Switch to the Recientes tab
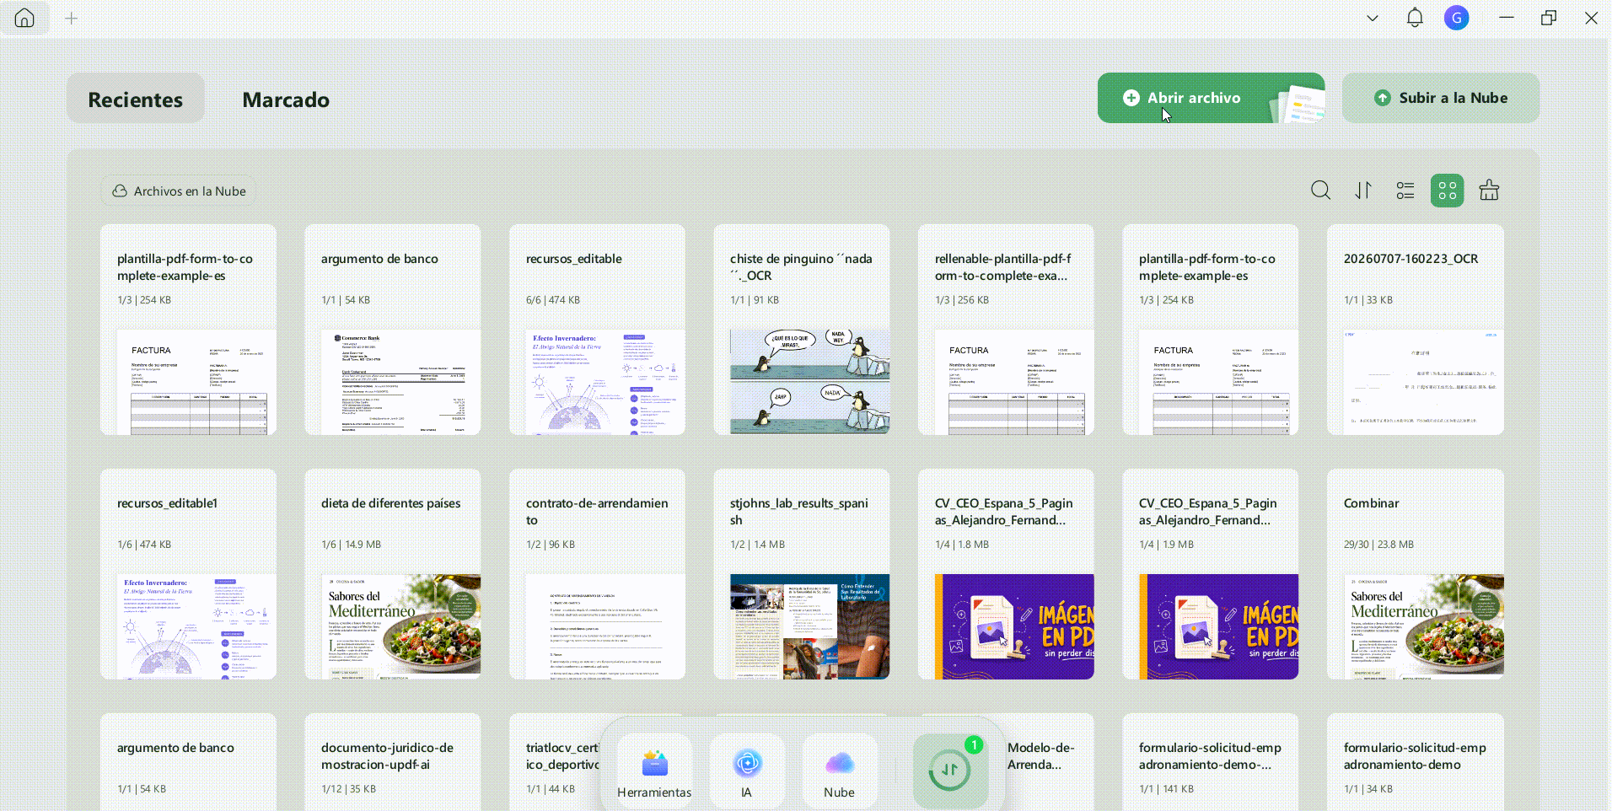The width and height of the screenshot is (1612, 811). (x=136, y=99)
